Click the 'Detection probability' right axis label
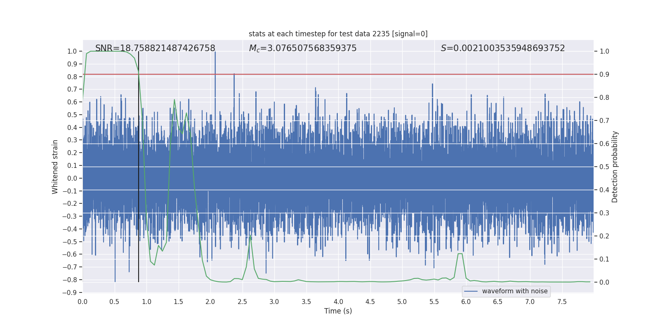 point(615,167)
